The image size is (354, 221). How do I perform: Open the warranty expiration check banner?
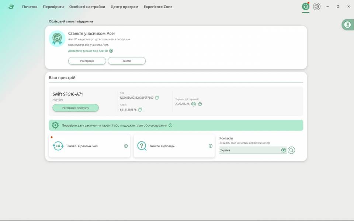[176, 125]
